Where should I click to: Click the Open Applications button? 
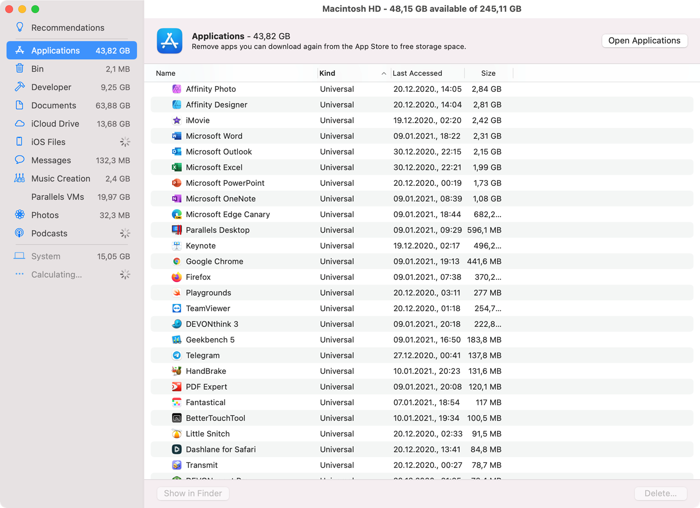[x=644, y=41]
